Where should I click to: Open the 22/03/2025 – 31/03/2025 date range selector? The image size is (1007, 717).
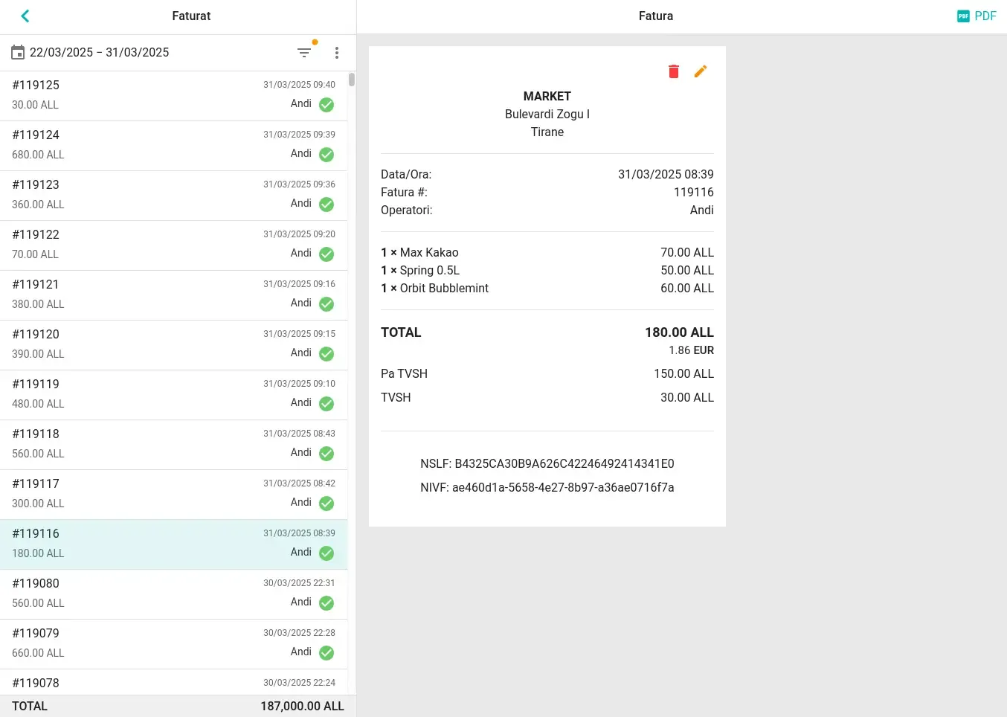pyautogui.click(x=99, y=52)
